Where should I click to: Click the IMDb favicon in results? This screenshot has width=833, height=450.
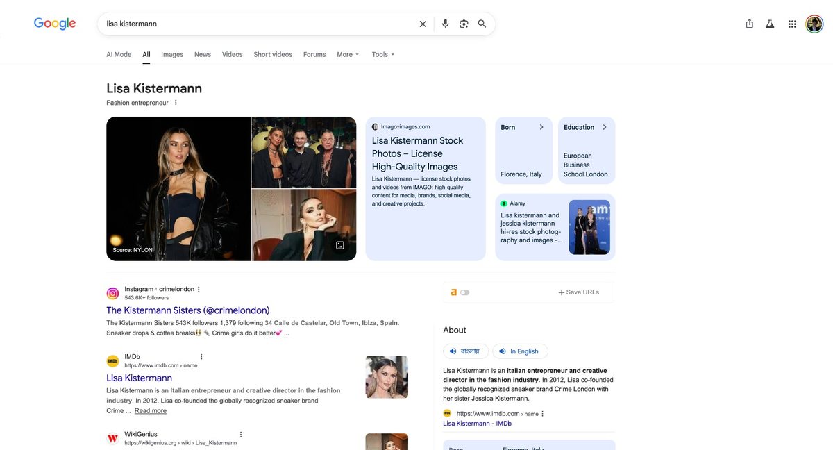[112, 361]
